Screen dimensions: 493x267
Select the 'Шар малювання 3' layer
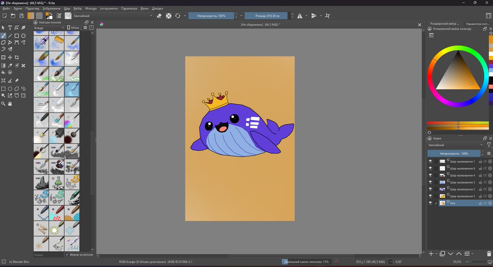pos(462,182)
